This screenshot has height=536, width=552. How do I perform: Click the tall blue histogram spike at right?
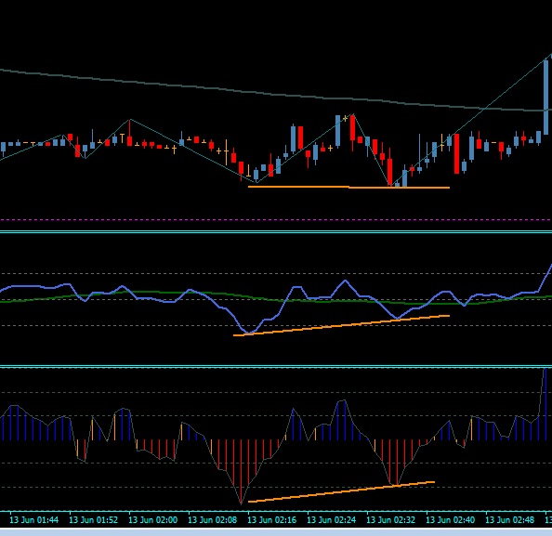tap(545, 404)
